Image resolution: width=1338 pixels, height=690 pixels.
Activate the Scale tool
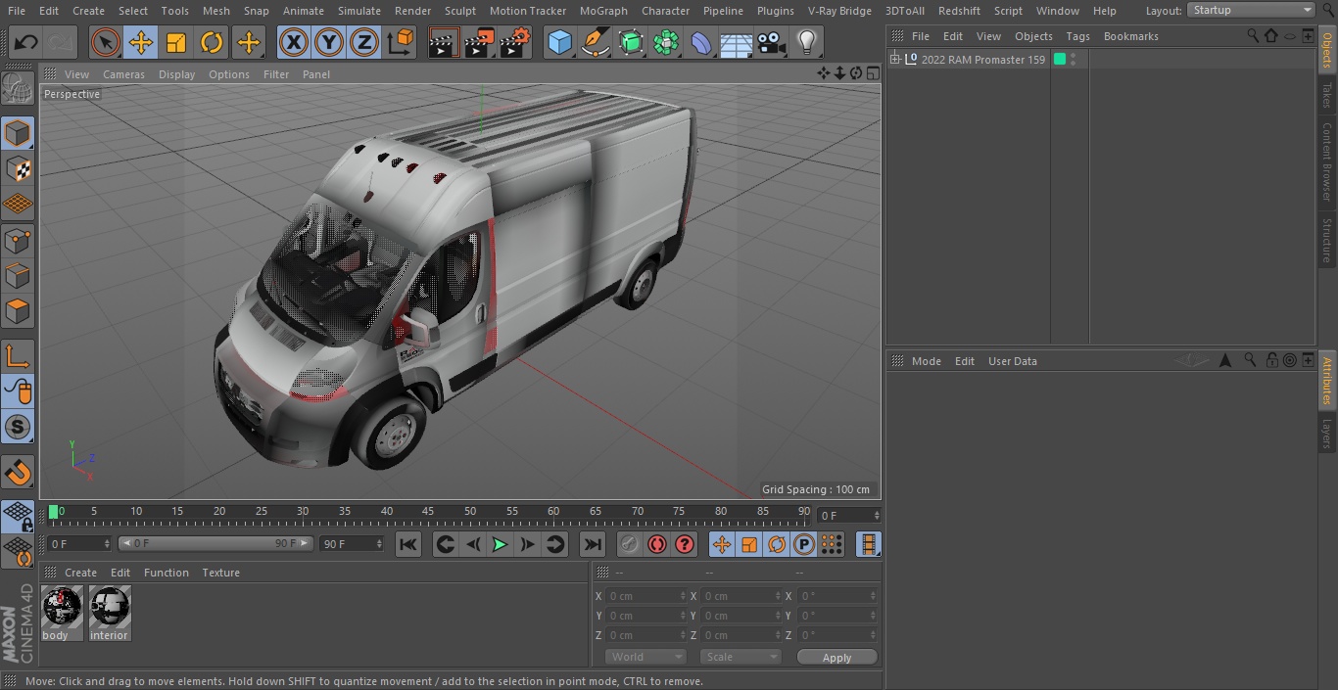tap(176, 43)
